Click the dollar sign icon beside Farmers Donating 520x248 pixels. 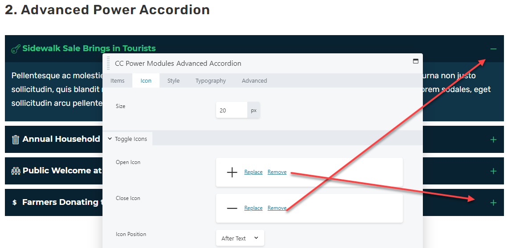tap(15, 202)
